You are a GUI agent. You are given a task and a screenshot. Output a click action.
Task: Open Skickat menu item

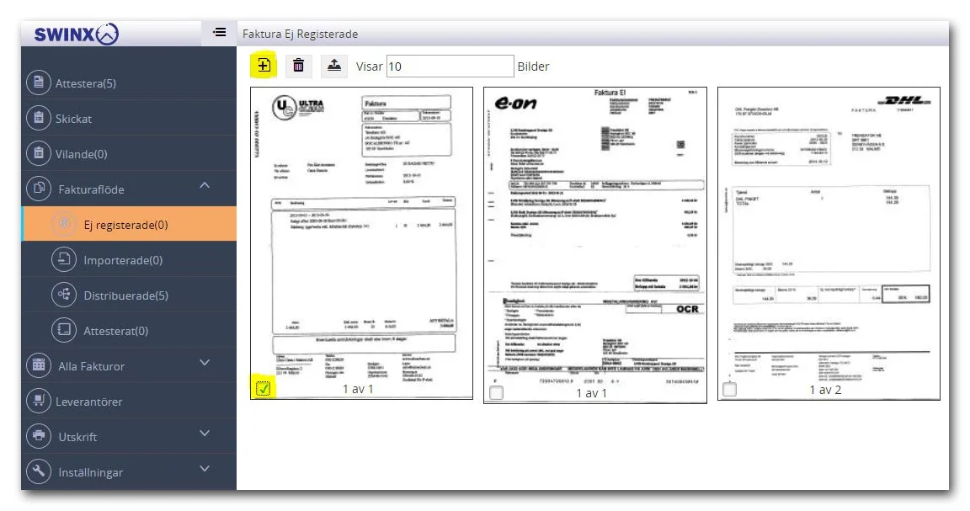129,118
